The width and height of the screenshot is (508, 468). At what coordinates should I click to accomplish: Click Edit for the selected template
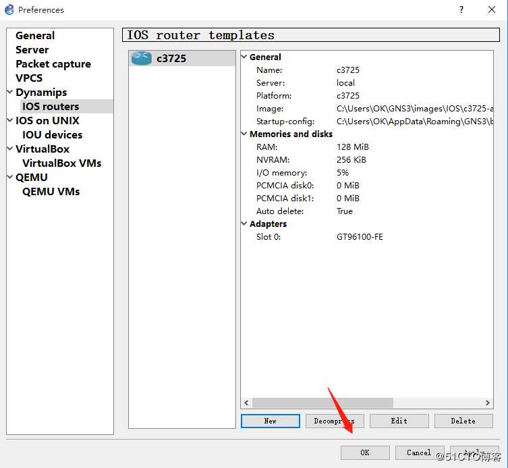[399, 421]
